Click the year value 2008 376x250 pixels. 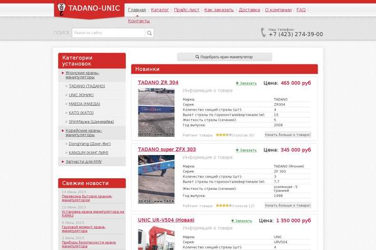278,125
